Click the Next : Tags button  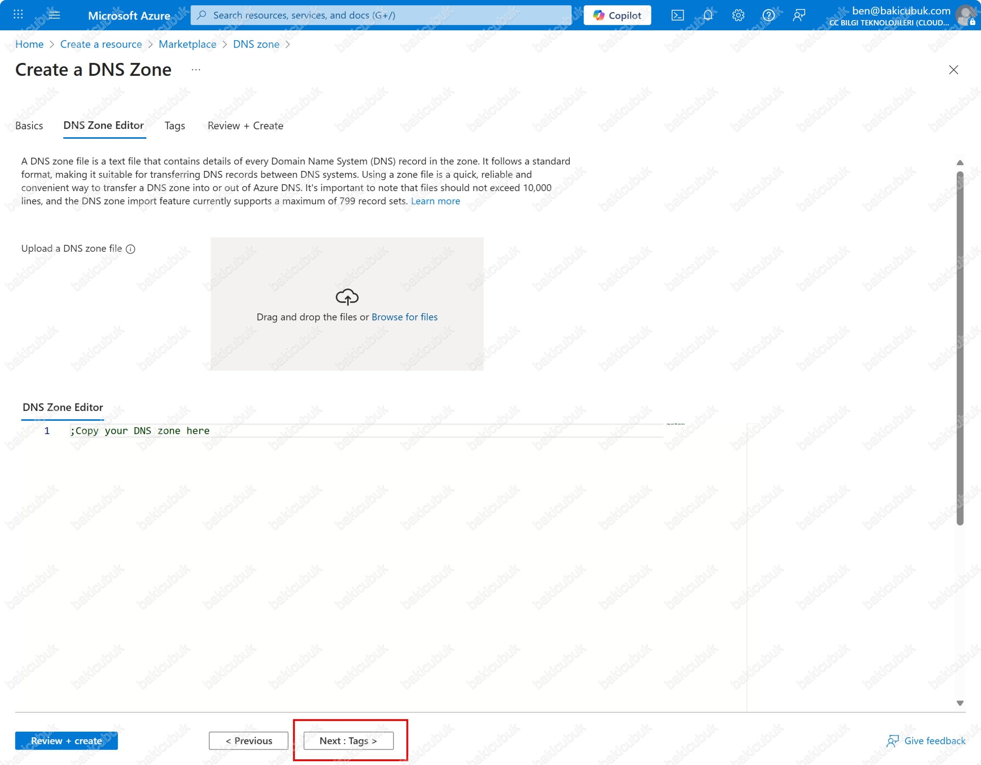(x=349, y=741)
